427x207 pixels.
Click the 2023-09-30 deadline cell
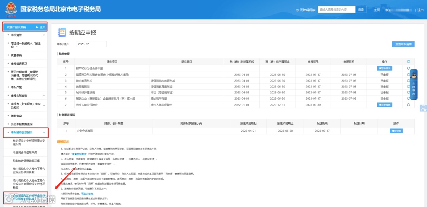point(313,105)
